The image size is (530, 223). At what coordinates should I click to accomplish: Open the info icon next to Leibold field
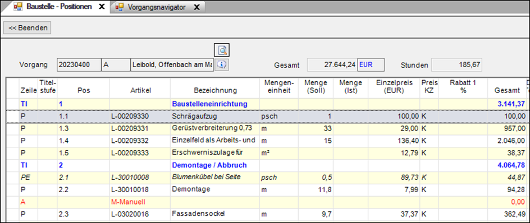pyautogui.click(x=222, y=65)
